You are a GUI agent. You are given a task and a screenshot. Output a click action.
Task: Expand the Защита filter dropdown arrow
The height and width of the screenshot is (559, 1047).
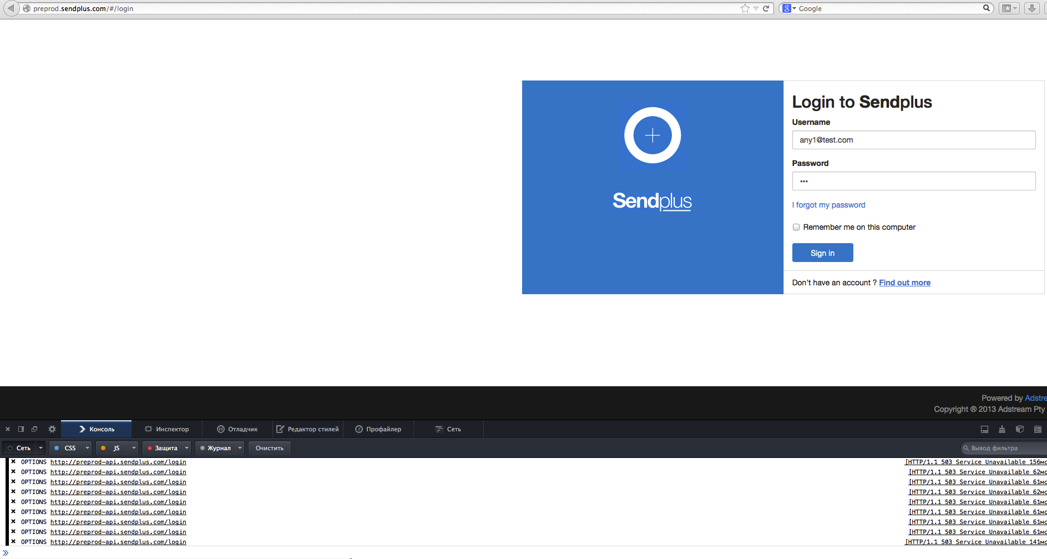(x=187, y=448)
